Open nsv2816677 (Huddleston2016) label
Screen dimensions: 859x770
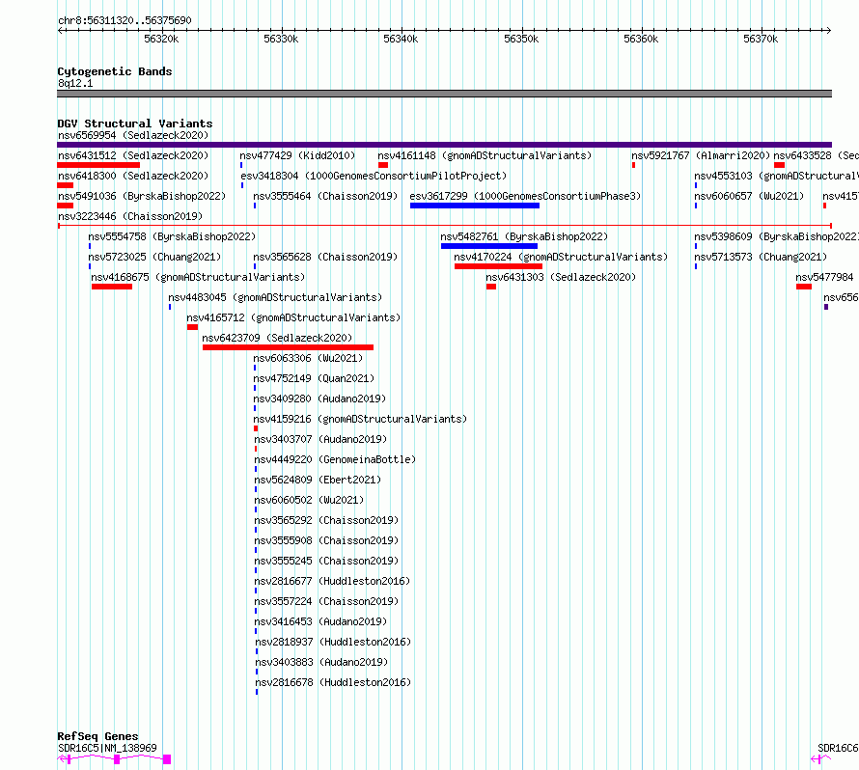[333, 581]
